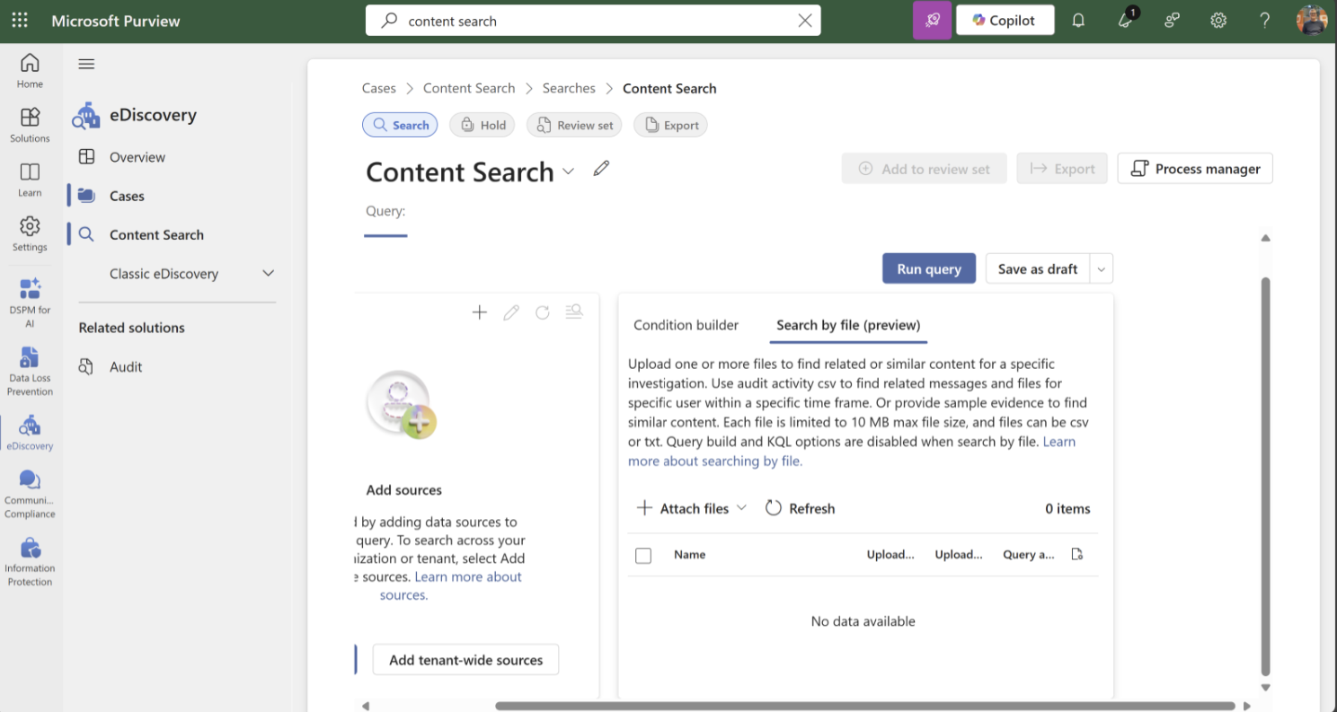The height and width of the screenshot is (712, 1337).
Task: Refresh the attached files list
Action: [800, 508]
